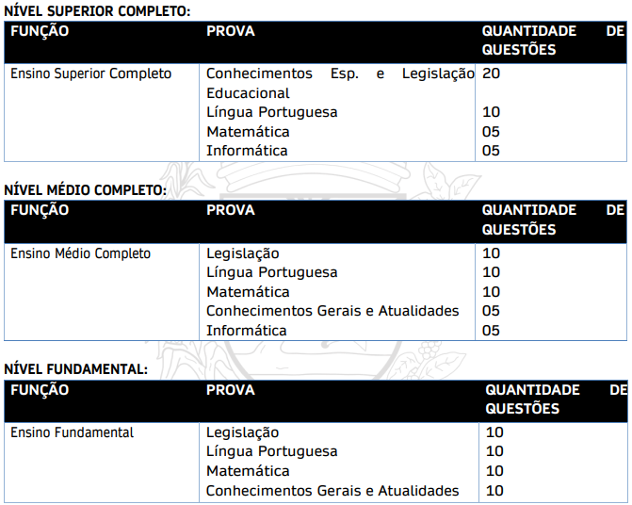Click Língua Portuguesa in the superior table

click(271, 112)
